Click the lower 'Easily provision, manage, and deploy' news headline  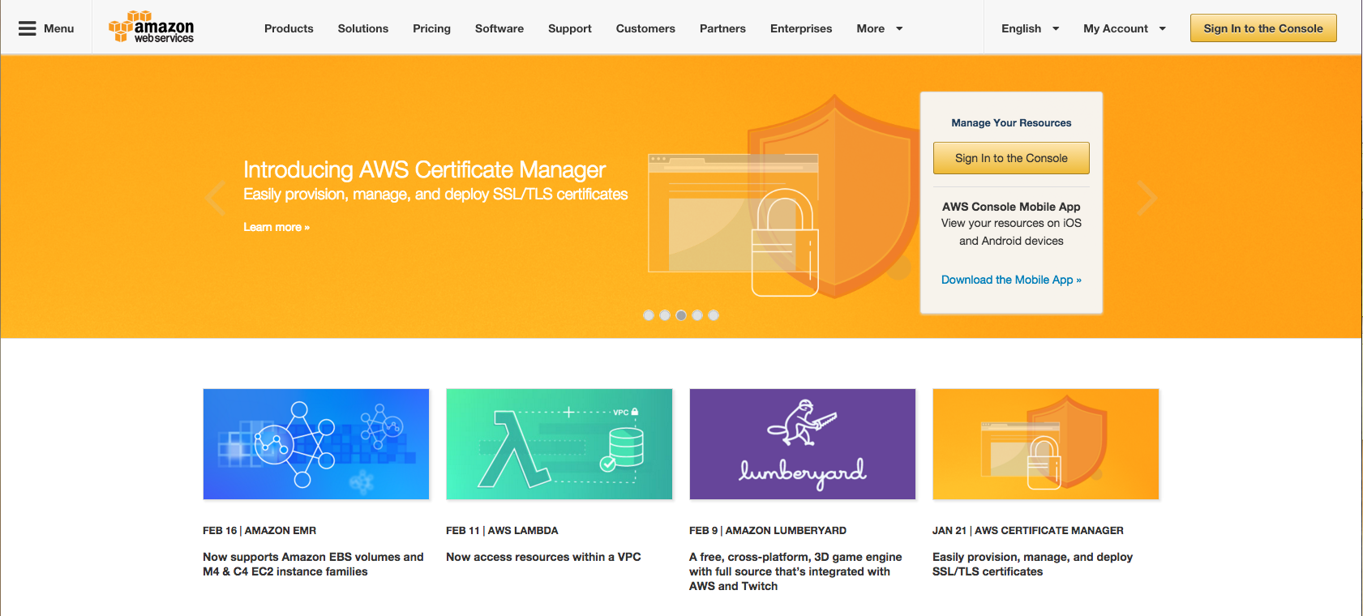click(1032, 564)
